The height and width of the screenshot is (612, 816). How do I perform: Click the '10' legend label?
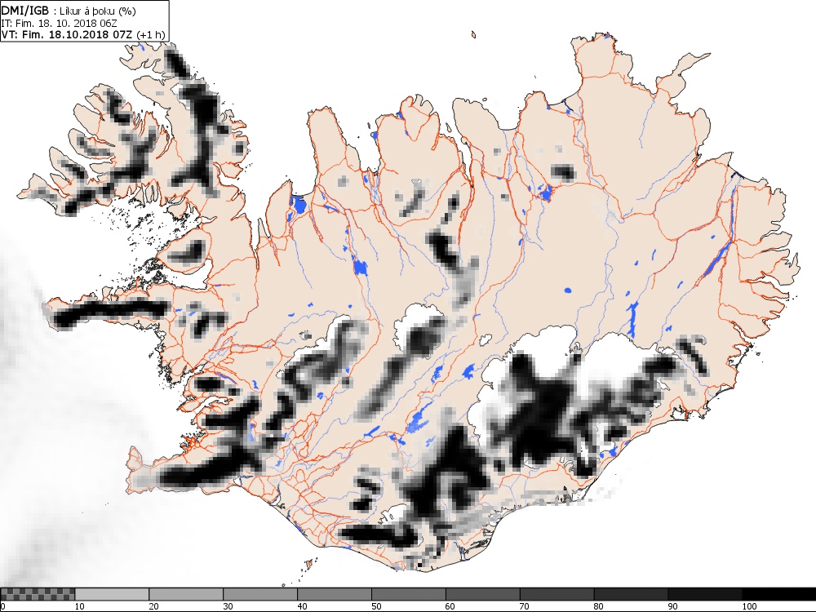pyautogui.click(x=80, y=606)
